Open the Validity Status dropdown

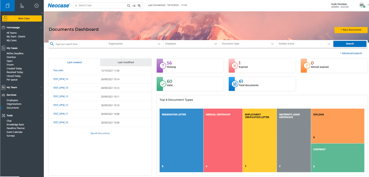304,44
